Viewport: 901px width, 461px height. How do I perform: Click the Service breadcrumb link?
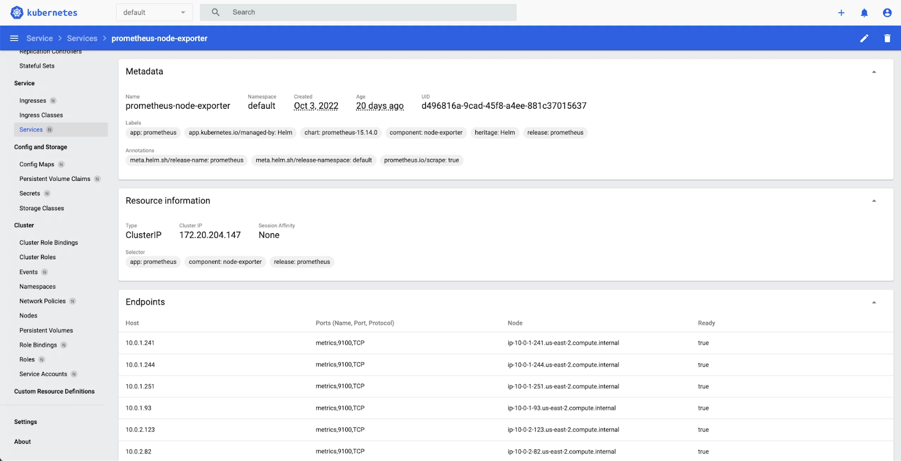[x=39, y=38]
